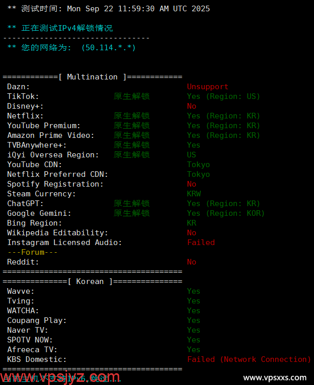Viewport: 314px width, 385px height.
Task: Click the native unlock tag beside TikTok
Action: (132, 96)
